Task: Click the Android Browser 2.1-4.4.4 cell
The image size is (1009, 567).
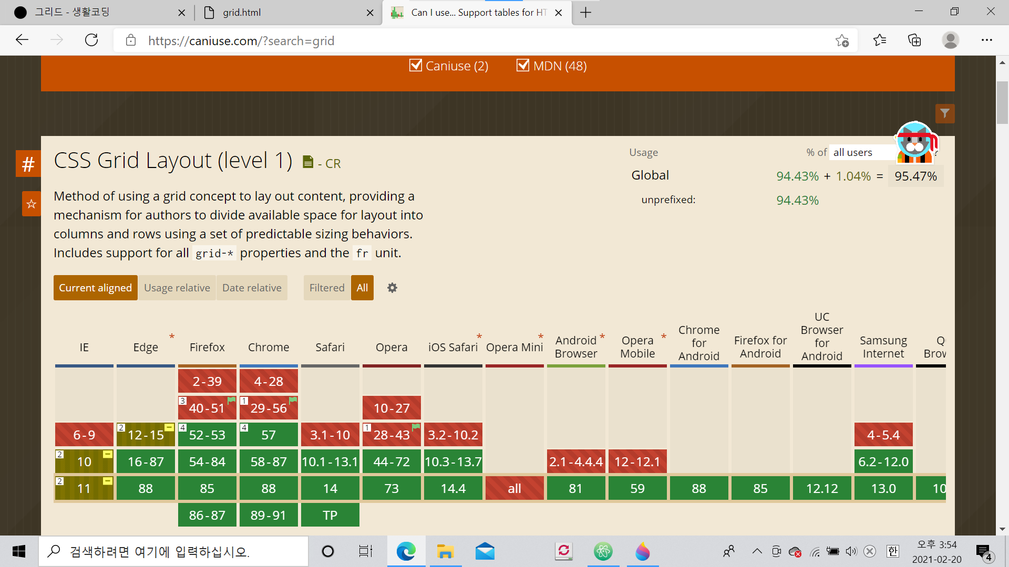Action: coord(576,461)
